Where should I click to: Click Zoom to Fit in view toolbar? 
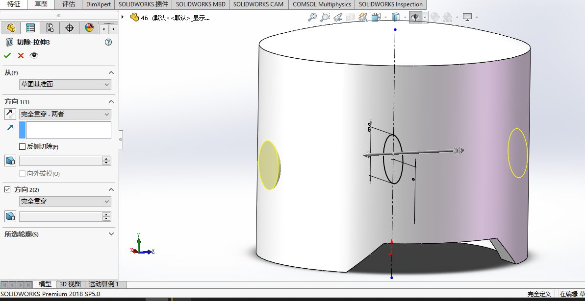click(x=312, y=17)
